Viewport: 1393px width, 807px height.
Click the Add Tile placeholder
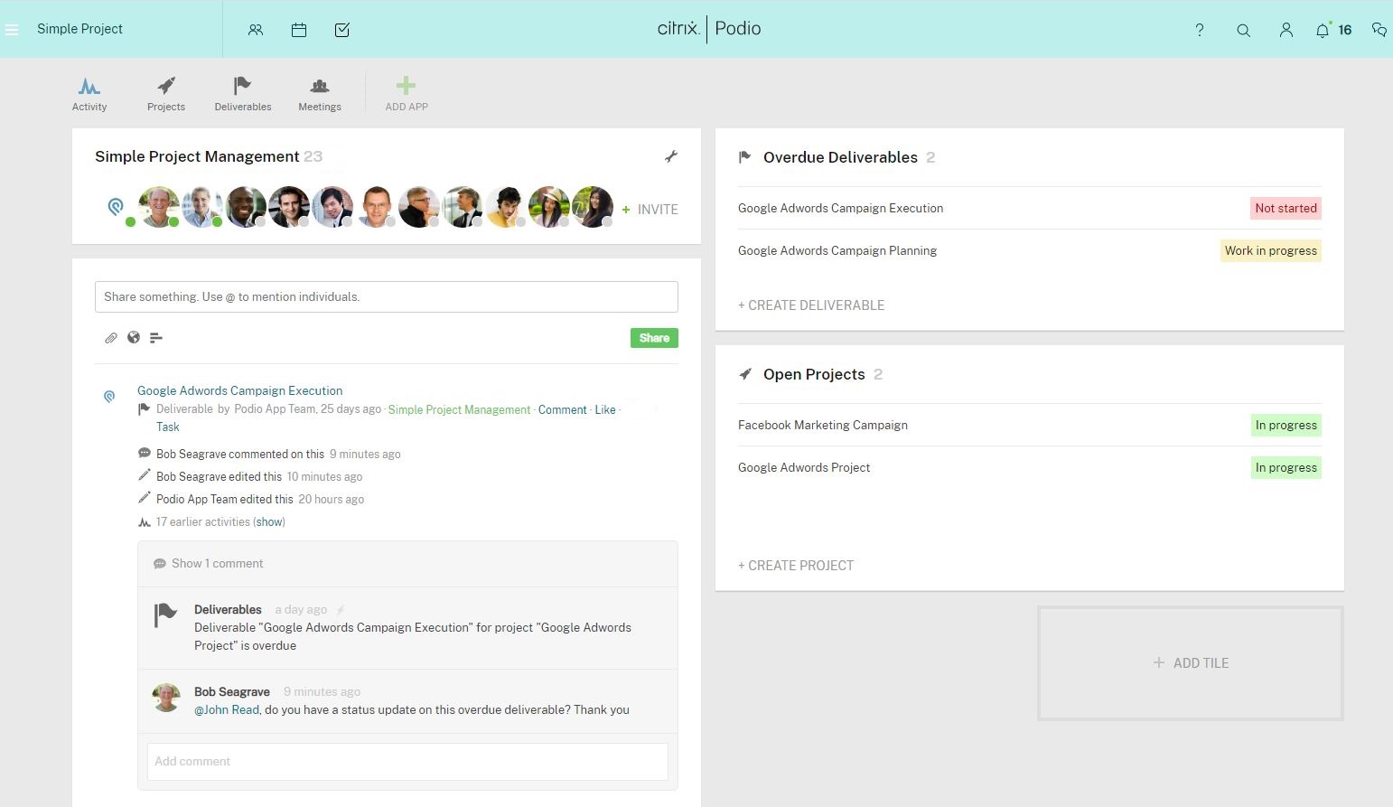pos(1190,663)
